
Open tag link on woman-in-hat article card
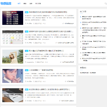pyautogui.click(x=68, y=62)
